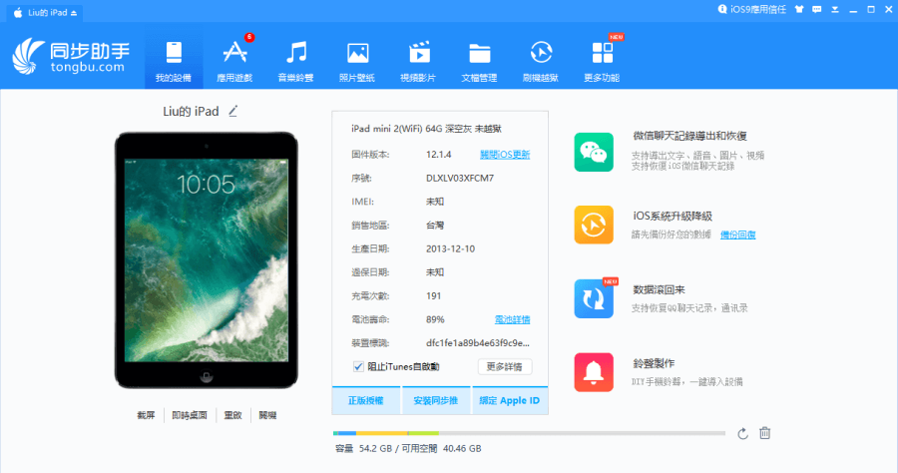
Task: Click device identifier dfc1fe1a89b4e63f9c9e...
Action: coord(478,343)
